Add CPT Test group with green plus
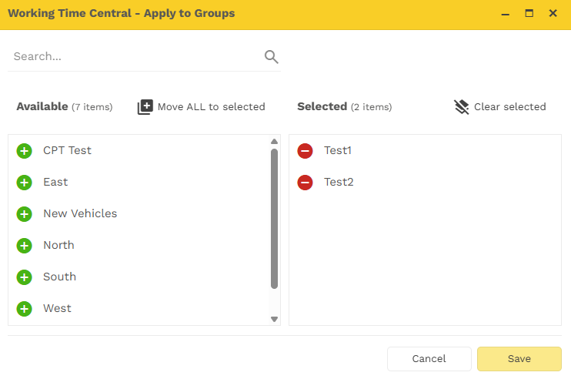 tap(24, 151)
